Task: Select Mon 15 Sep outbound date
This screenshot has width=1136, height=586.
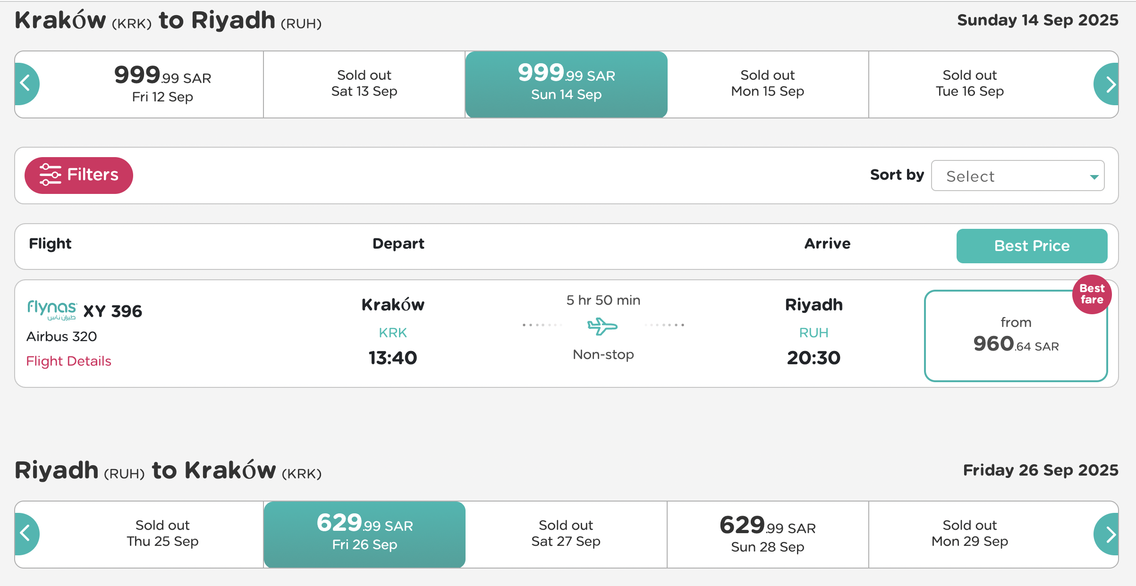Action: click(x=768, y=84)
